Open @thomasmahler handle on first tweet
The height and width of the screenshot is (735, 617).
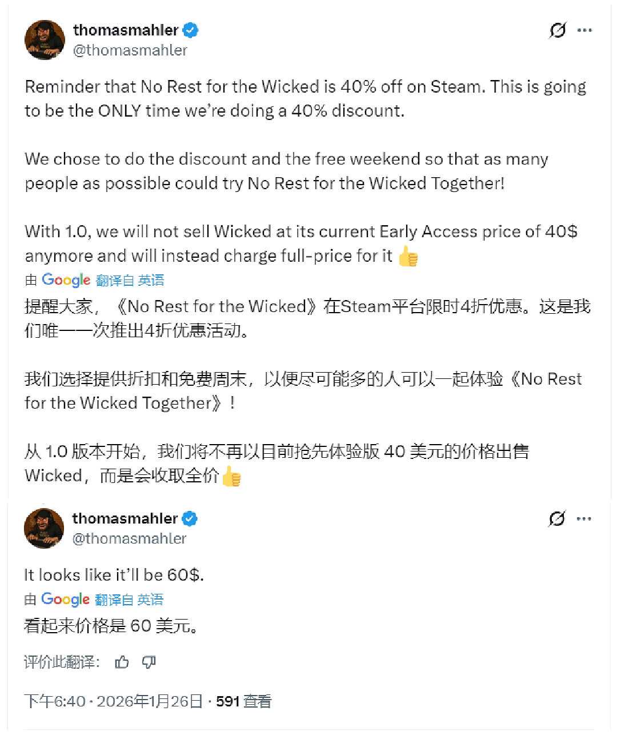(x=130, y=50)
